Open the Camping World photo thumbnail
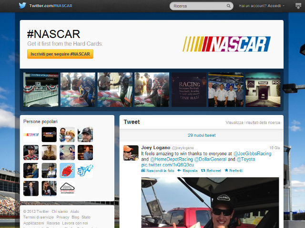305x228 pixels. pyautogui.click(x=41, y=89)
